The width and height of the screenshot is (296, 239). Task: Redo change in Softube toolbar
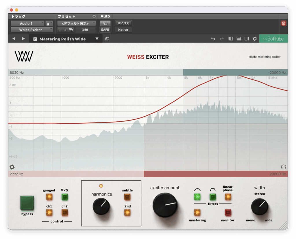coord(222,39)
